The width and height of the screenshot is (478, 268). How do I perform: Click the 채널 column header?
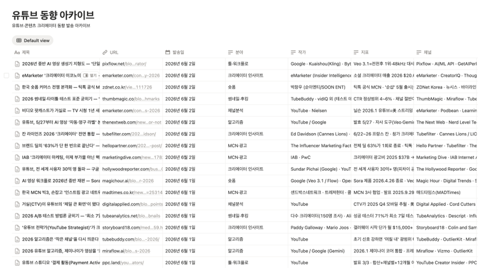pyautogui.click(x=428, y=53)
